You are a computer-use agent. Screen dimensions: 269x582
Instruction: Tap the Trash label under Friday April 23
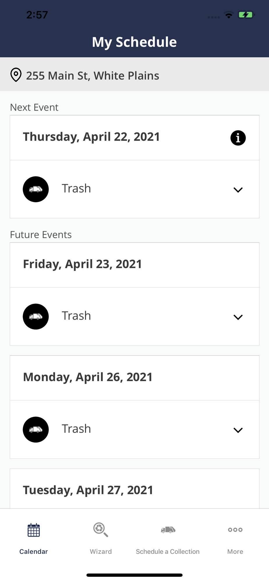coord(76,316)
